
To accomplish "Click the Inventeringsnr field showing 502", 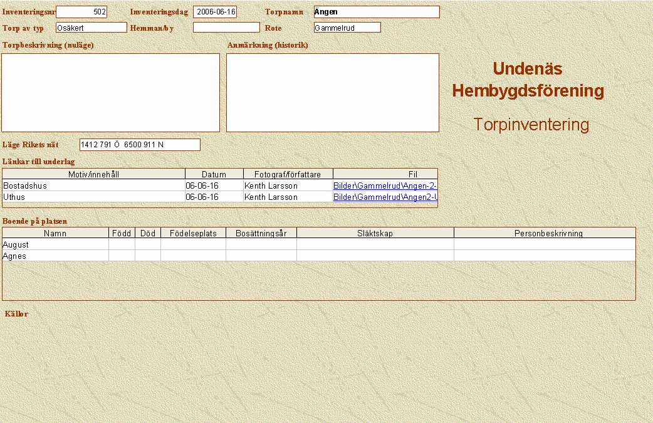I will (x=81, y=12).
